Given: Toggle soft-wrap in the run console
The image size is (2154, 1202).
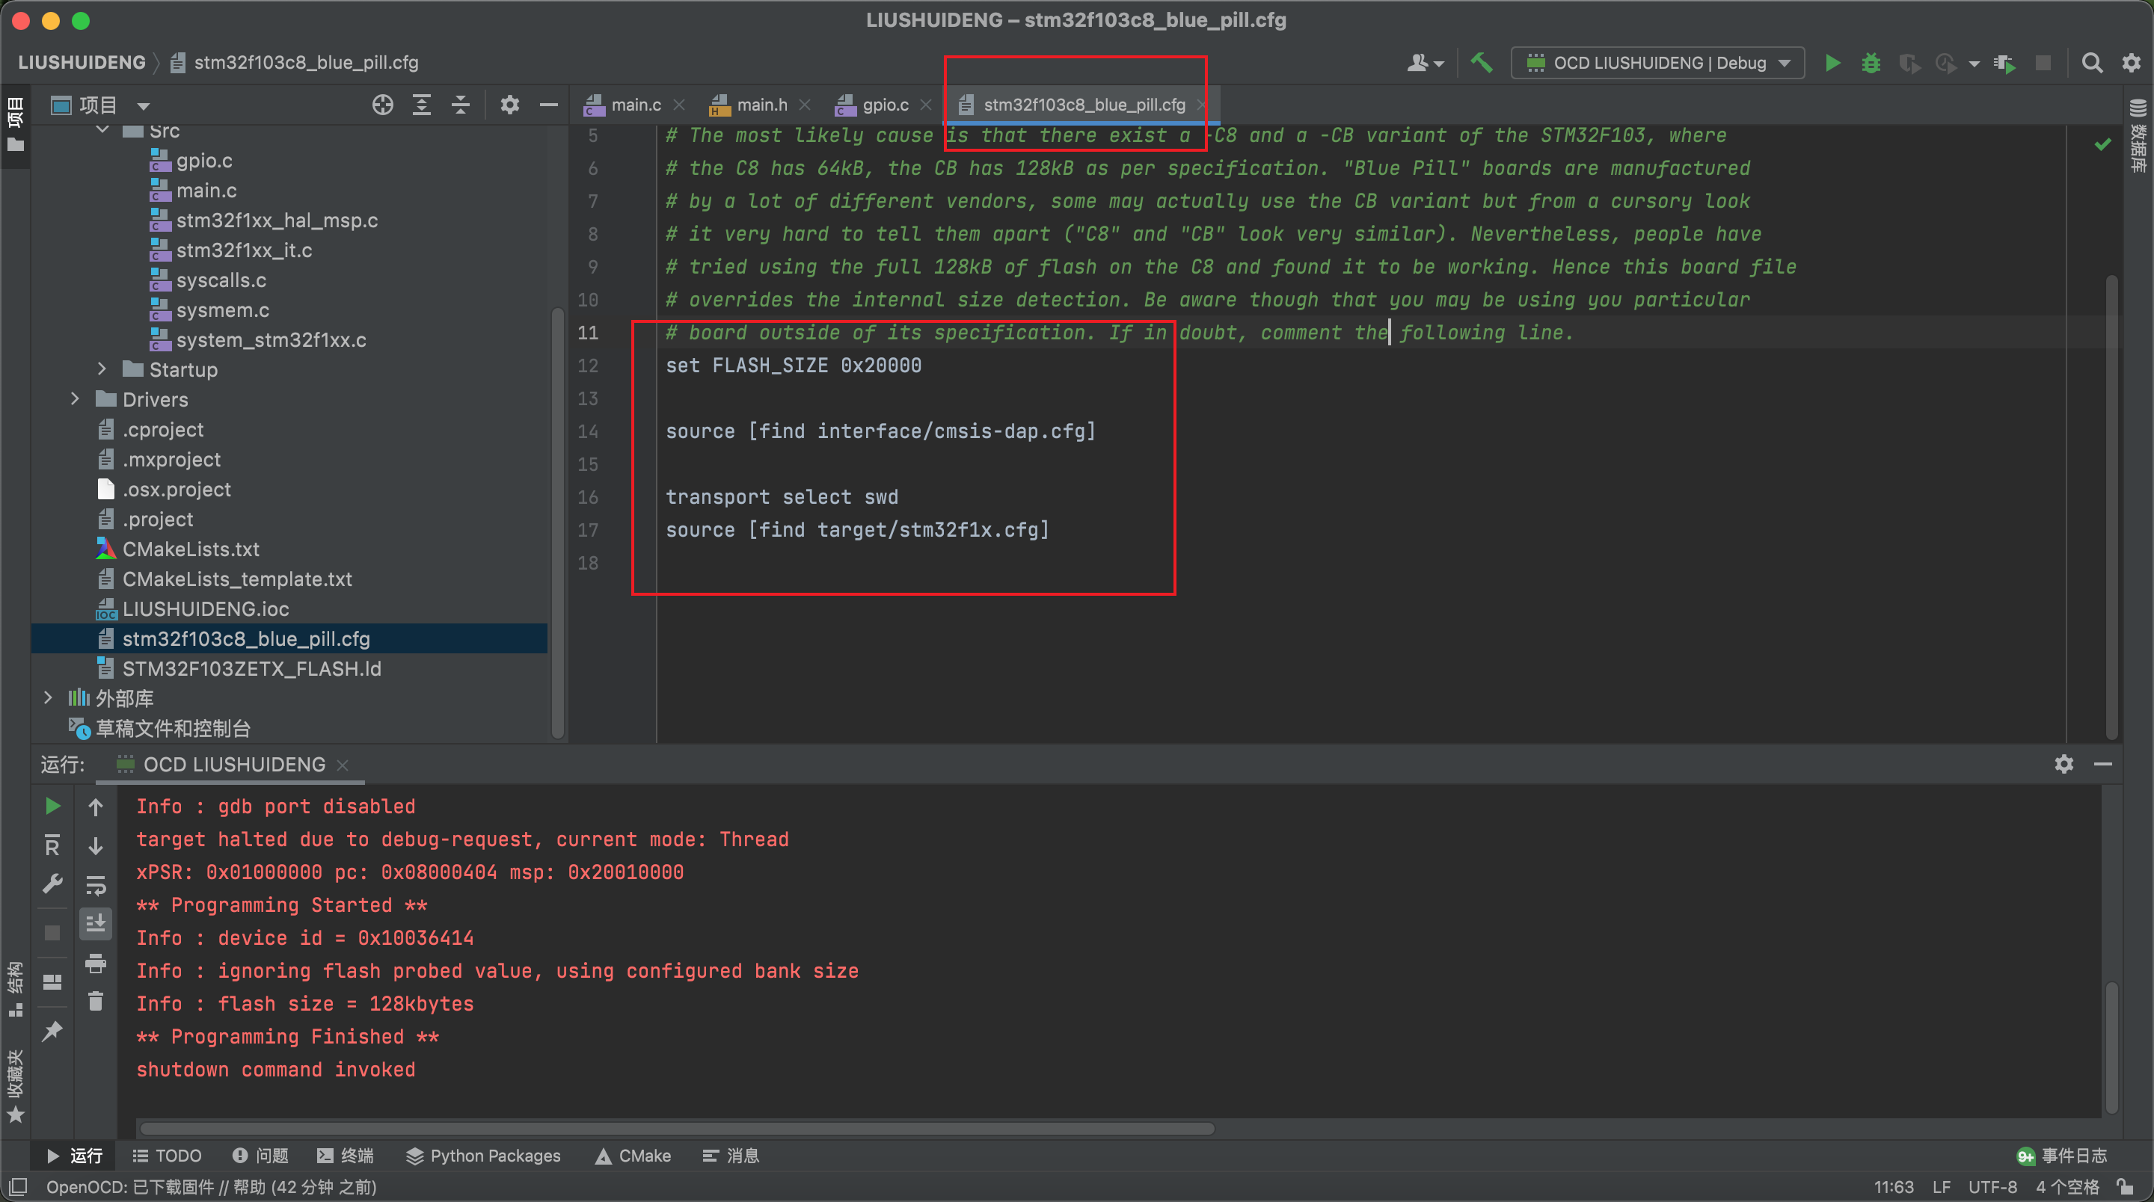Looking at the screenshot, I should (x=96, y=885).
